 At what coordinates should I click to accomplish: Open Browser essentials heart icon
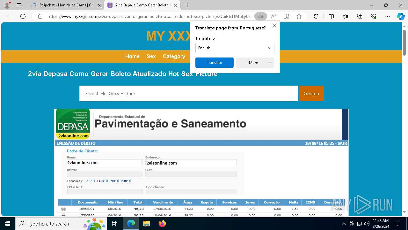[374, 16]
